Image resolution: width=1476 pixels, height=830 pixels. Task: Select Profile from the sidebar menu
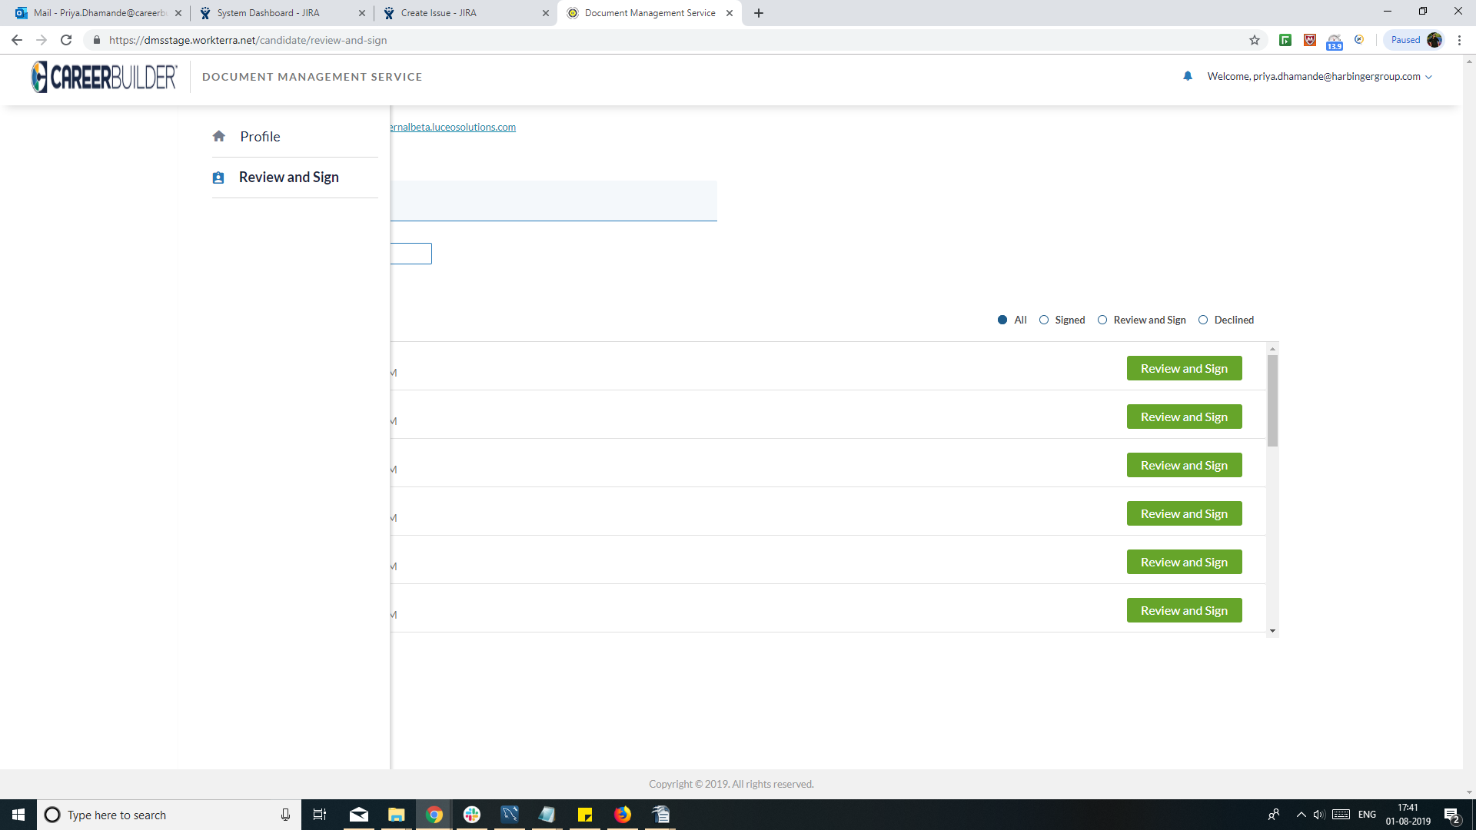click(260, 136)
